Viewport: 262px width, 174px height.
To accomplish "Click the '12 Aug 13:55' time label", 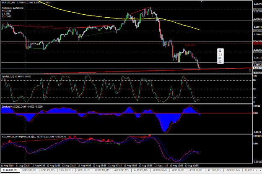I will [x=192, y=166].
